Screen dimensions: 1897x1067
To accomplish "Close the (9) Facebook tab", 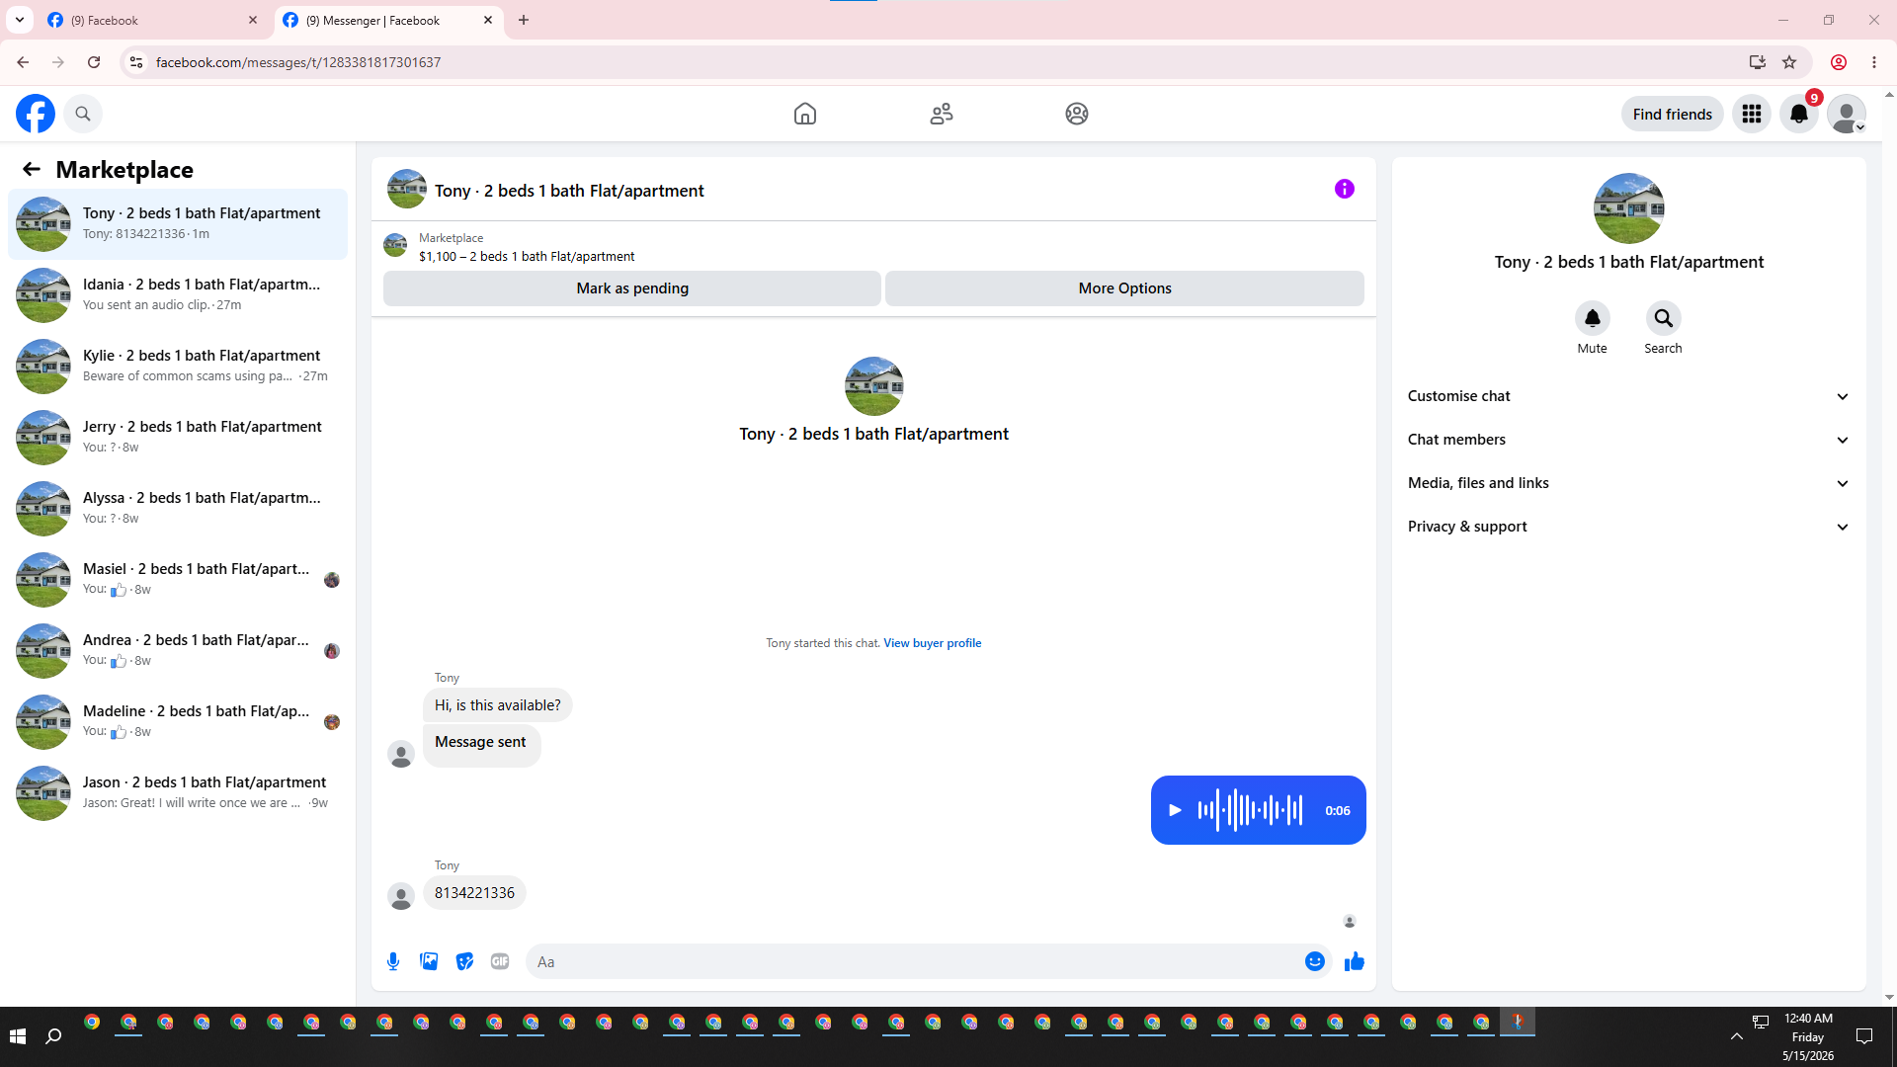I will (253, 20).
